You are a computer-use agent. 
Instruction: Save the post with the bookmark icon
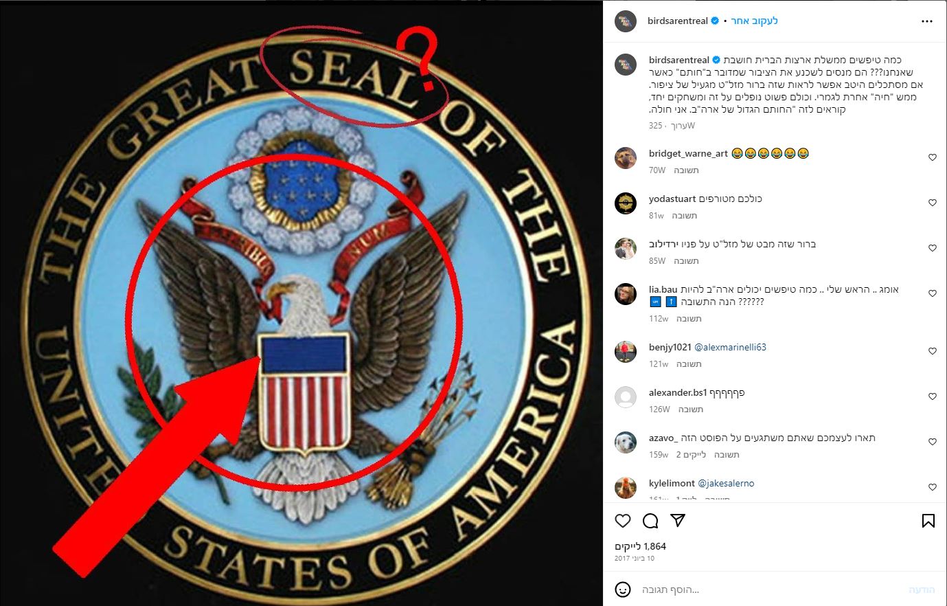click(x=928, y=521)
